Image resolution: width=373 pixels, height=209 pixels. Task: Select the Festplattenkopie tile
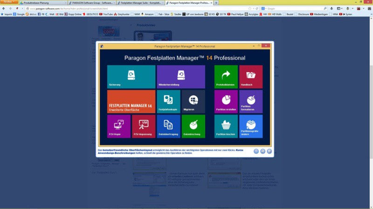coord(168,101)
